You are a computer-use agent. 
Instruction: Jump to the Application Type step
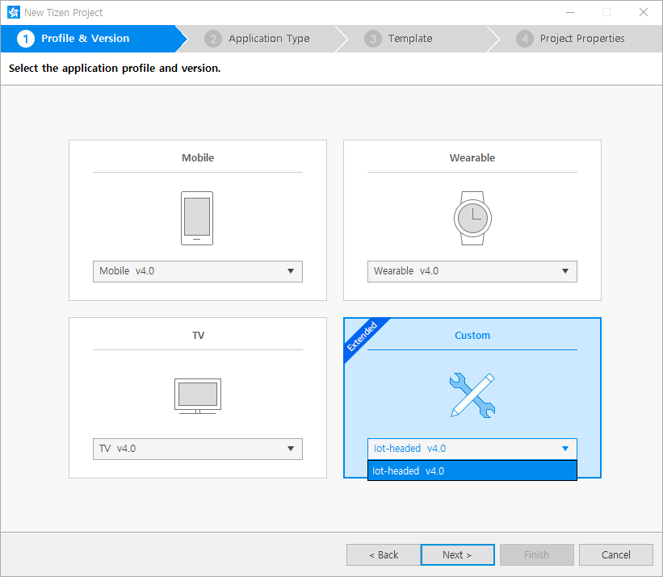tap(268, 39)
